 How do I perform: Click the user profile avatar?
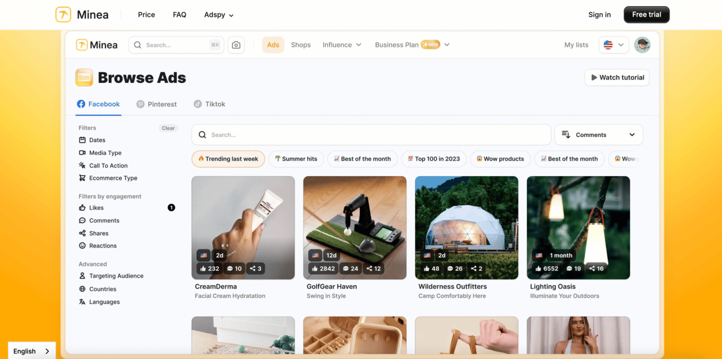(642, 45)
